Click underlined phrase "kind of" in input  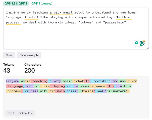click(32, 17)
